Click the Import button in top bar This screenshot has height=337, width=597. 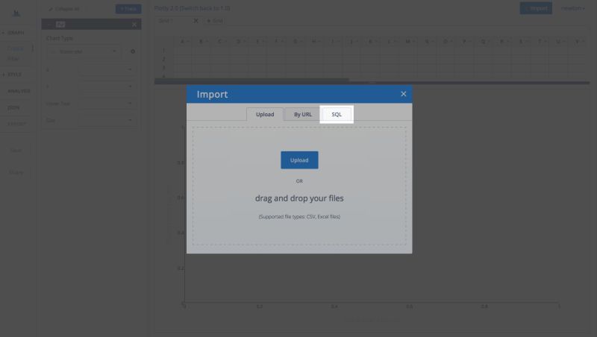tap(536, 8)
